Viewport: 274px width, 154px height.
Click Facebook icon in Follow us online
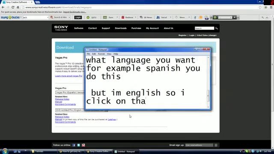(74, 145)
